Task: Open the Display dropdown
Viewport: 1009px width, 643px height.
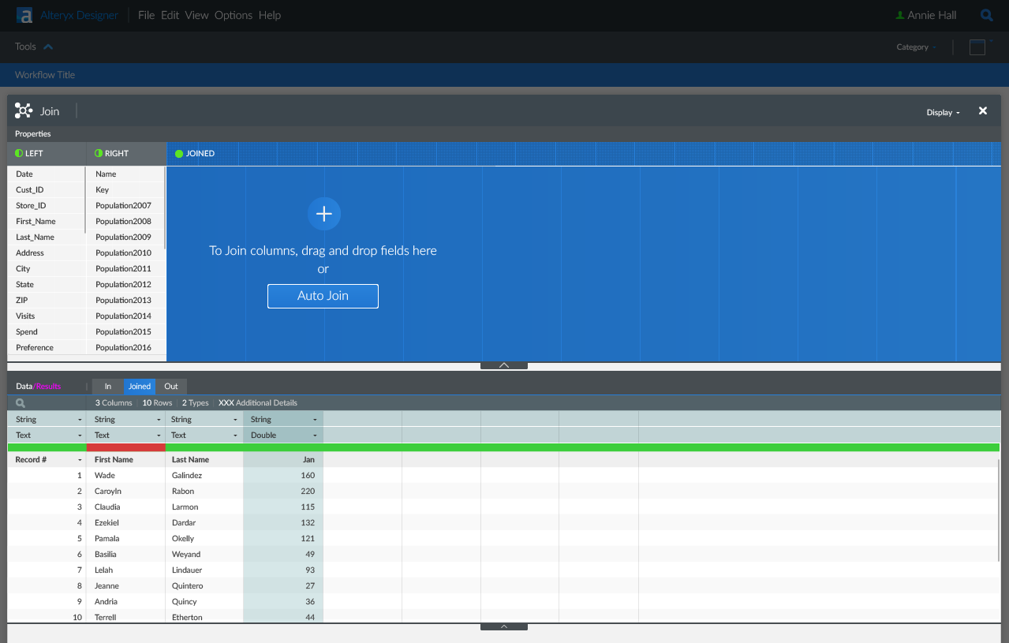Action: tap(943, 112)
